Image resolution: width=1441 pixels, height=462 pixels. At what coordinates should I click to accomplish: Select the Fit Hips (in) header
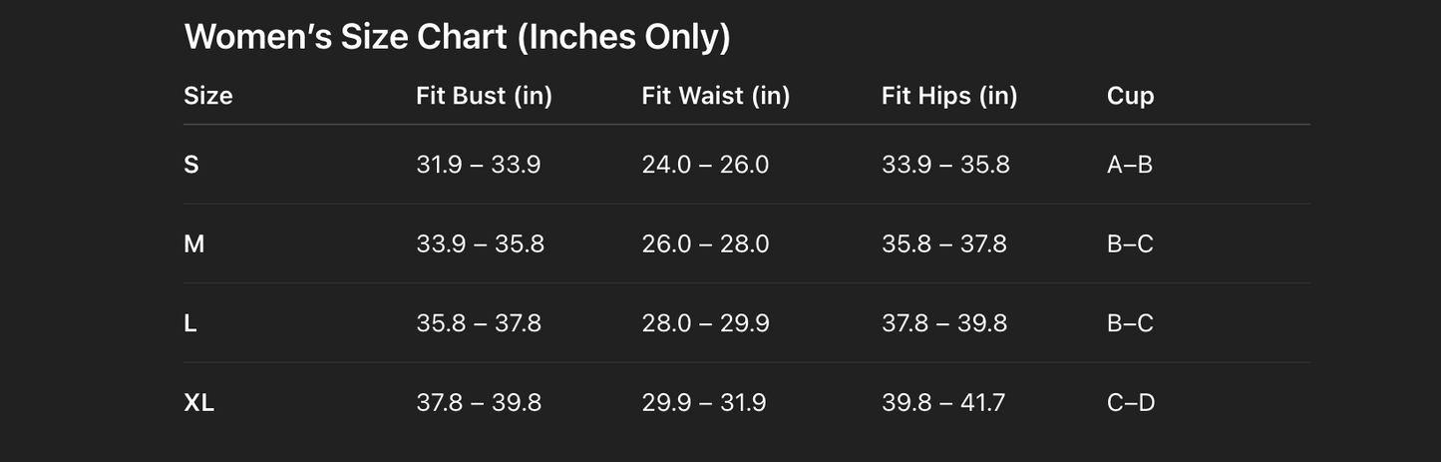tap(949, 96)
